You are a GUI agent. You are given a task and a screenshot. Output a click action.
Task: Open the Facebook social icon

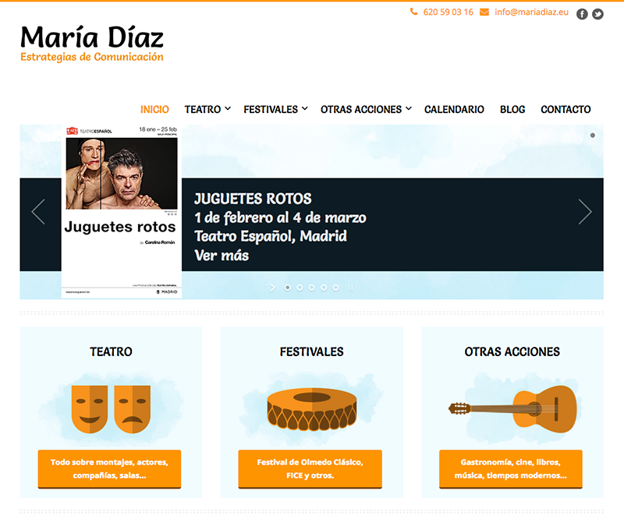click(582, 14)
